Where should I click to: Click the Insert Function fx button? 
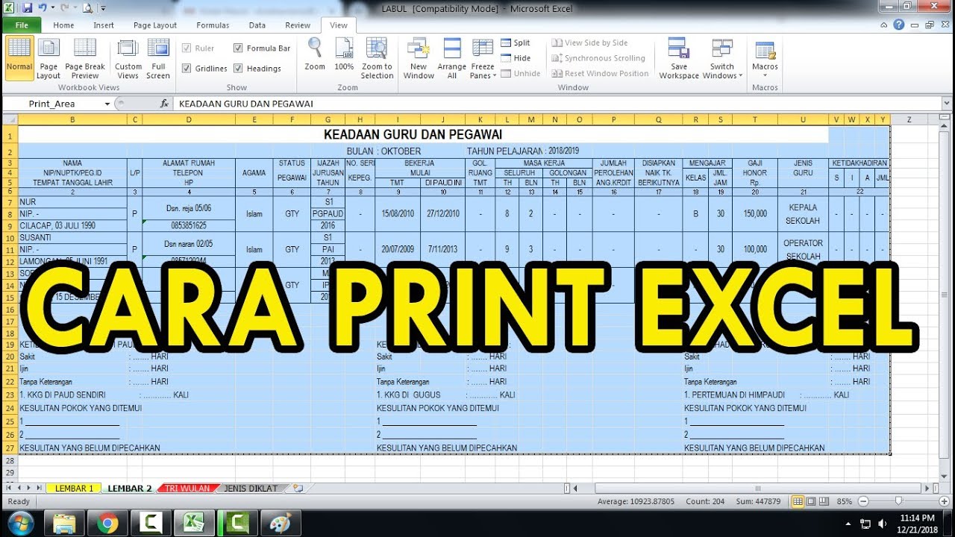coord(164,104)
